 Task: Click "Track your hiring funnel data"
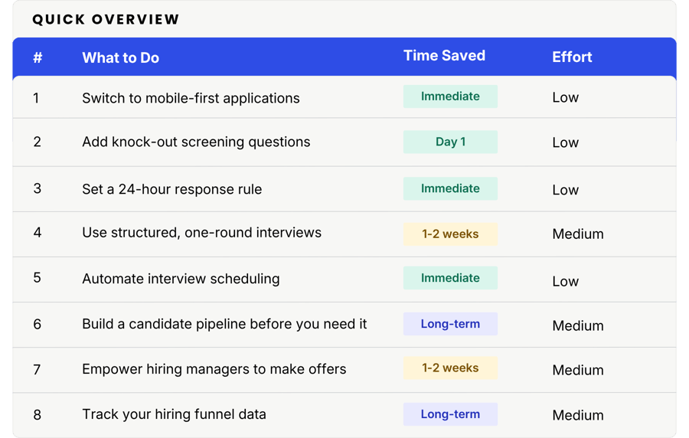(174, 414)
